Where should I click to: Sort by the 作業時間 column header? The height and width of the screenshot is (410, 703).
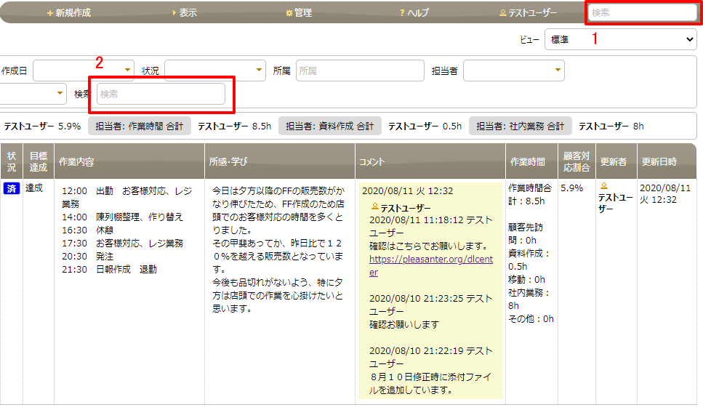(x=531, y=161)
